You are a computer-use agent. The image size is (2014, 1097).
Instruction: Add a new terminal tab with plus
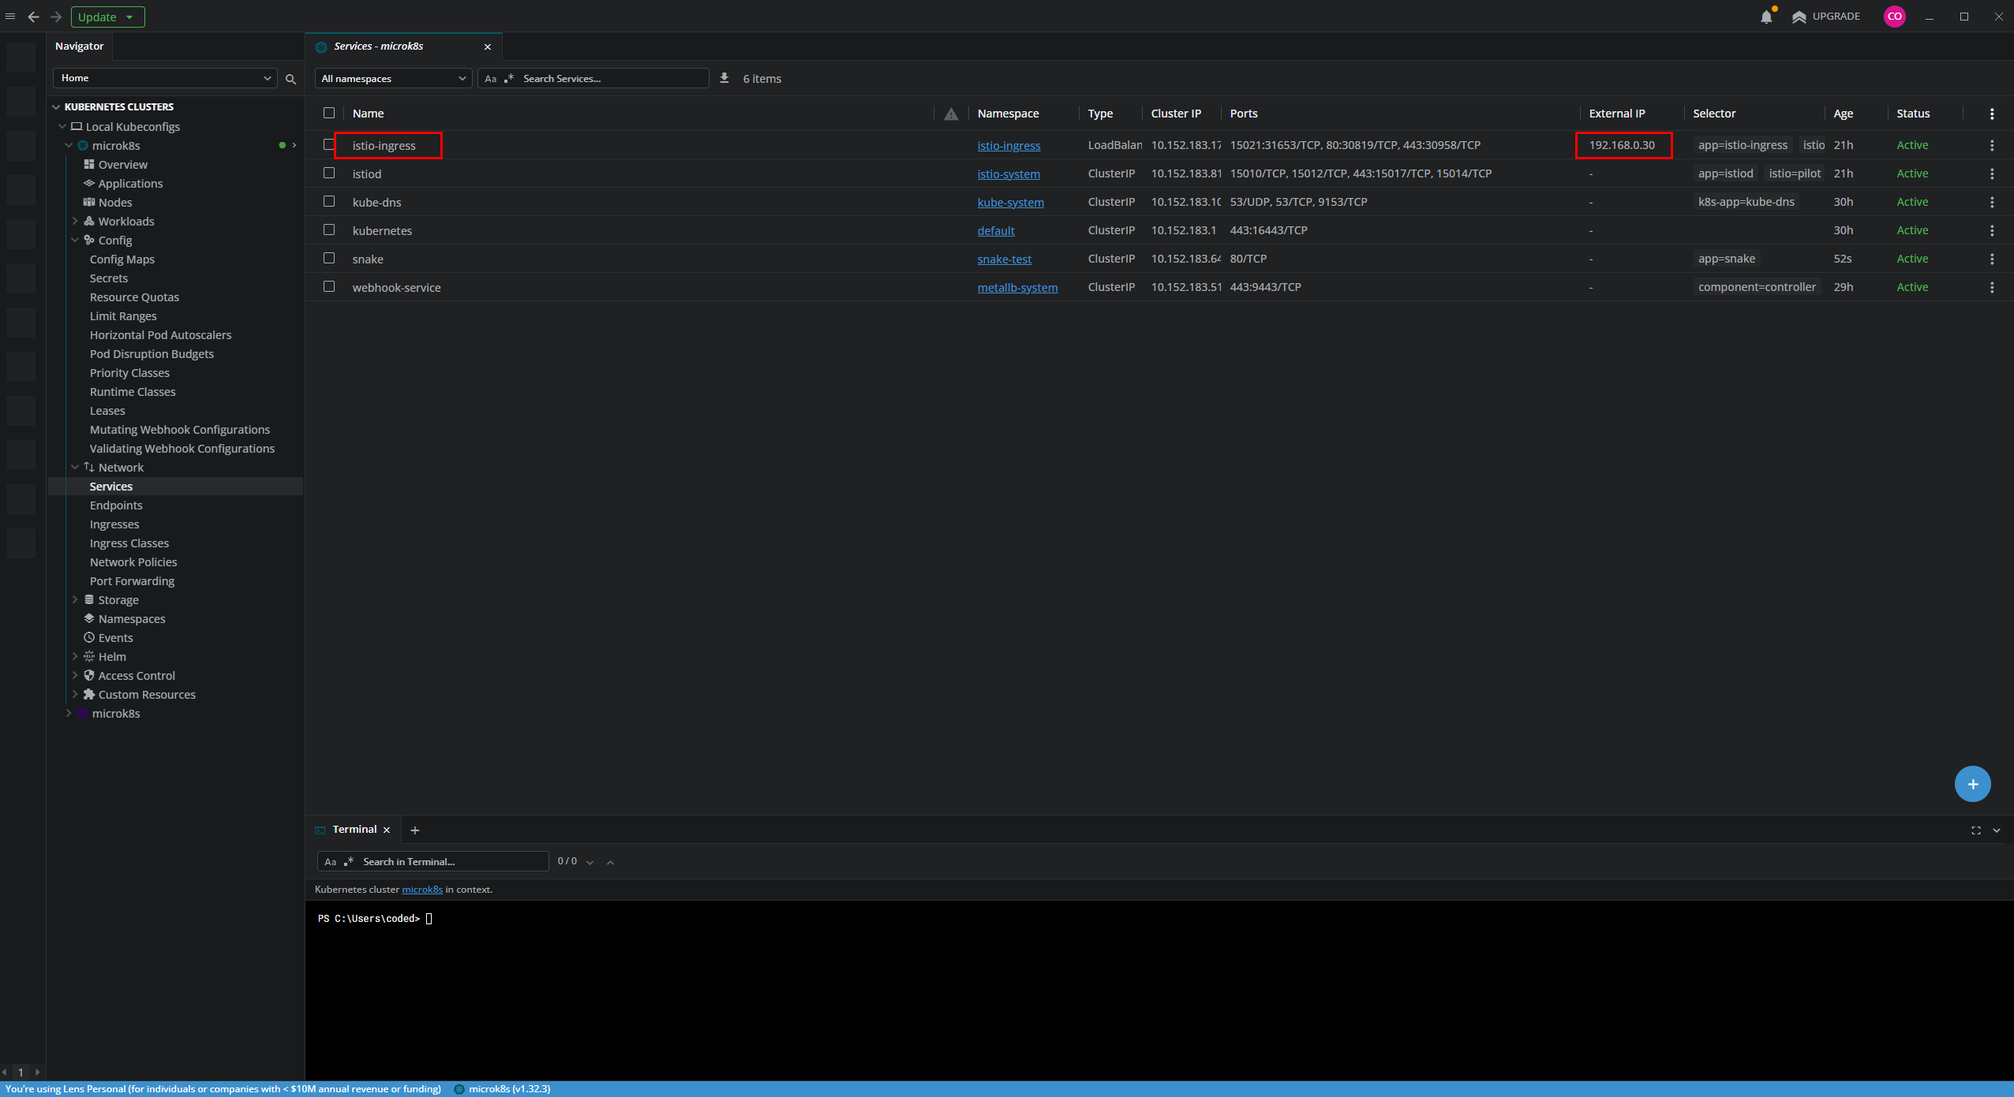coord(414,830)
